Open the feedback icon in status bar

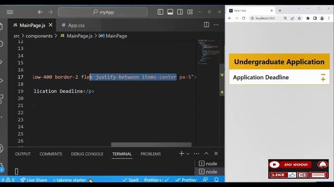click(205, 180)
